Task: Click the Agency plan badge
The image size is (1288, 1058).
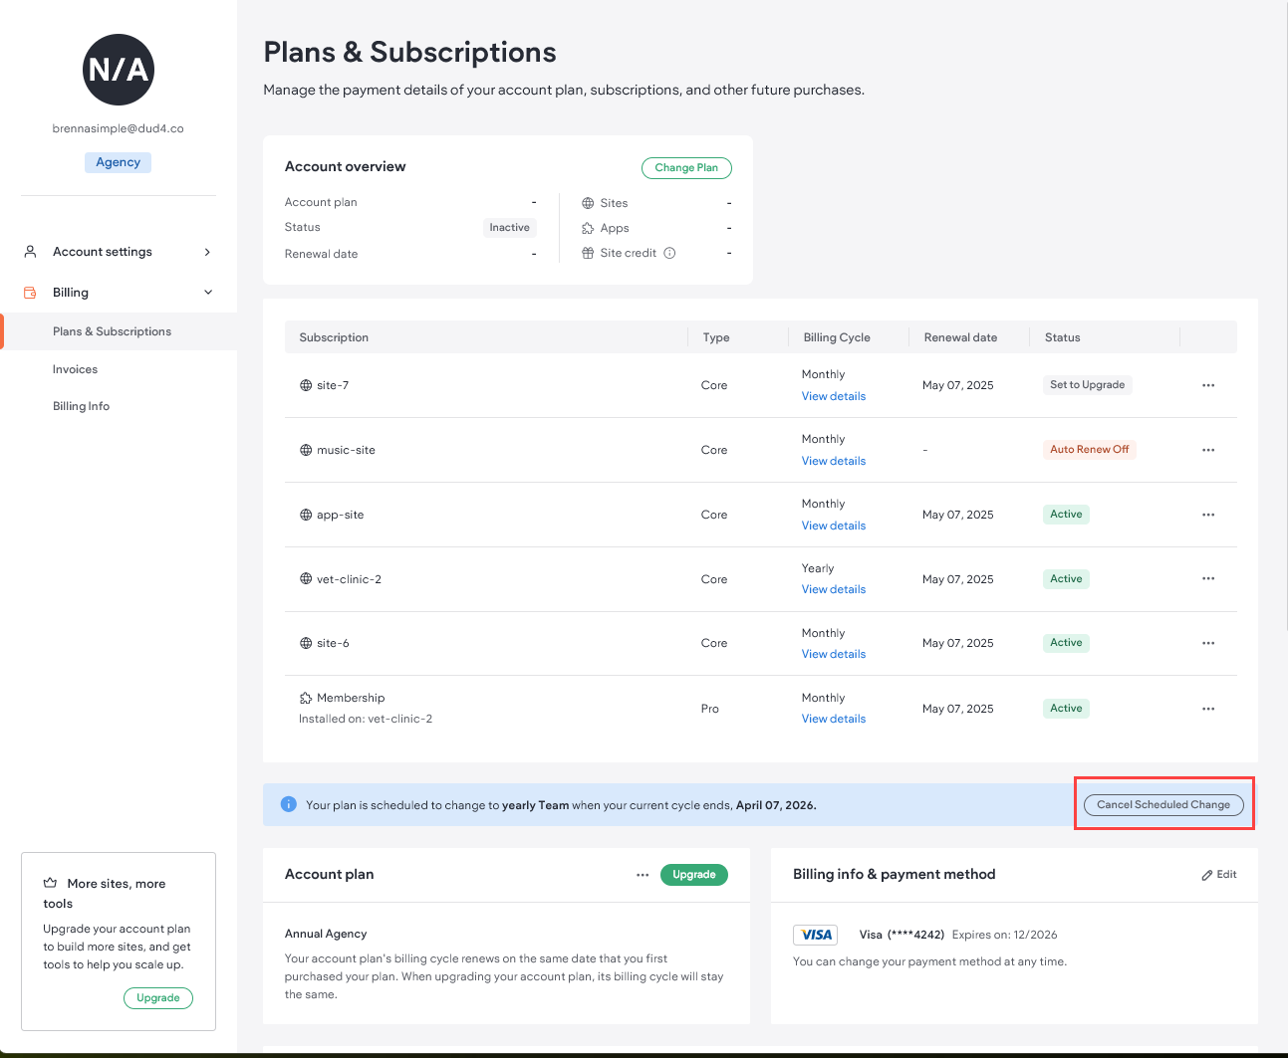Action: [x=118, y=162]
